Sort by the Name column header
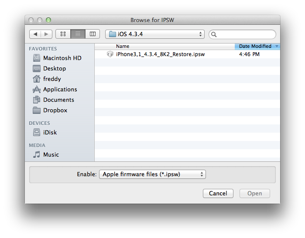This screenshot has width=305, height=238. click(x=165, y=46)
